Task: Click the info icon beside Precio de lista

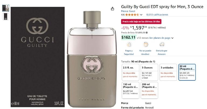Action: pos(147,33)
